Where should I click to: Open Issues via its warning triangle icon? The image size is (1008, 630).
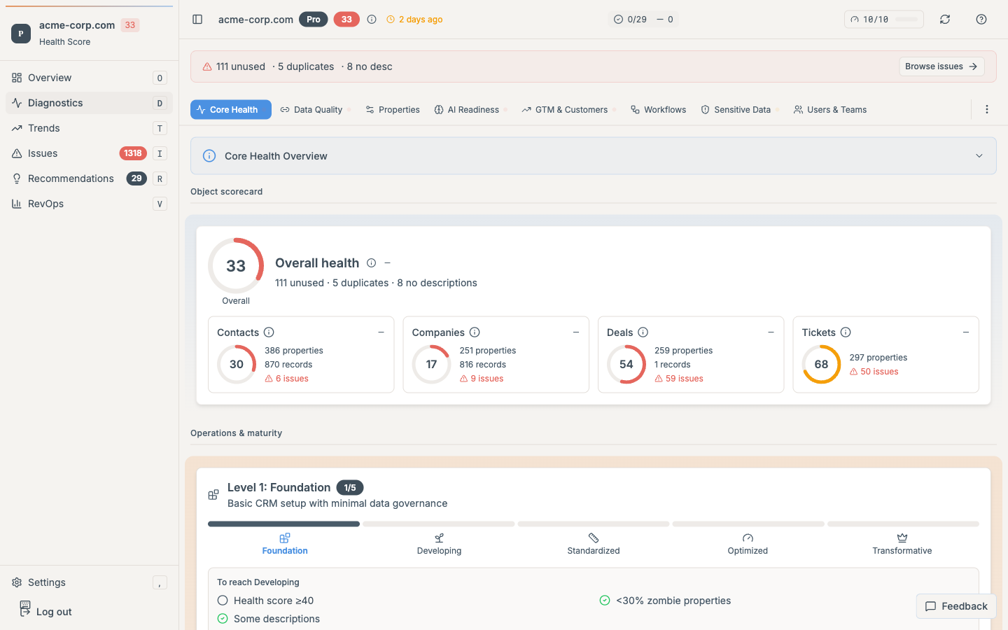pyautogui.click(x=15, y=153)
